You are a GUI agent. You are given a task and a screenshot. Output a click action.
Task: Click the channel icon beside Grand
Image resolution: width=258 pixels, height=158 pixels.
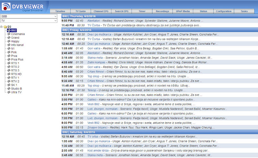pos(9,37)
